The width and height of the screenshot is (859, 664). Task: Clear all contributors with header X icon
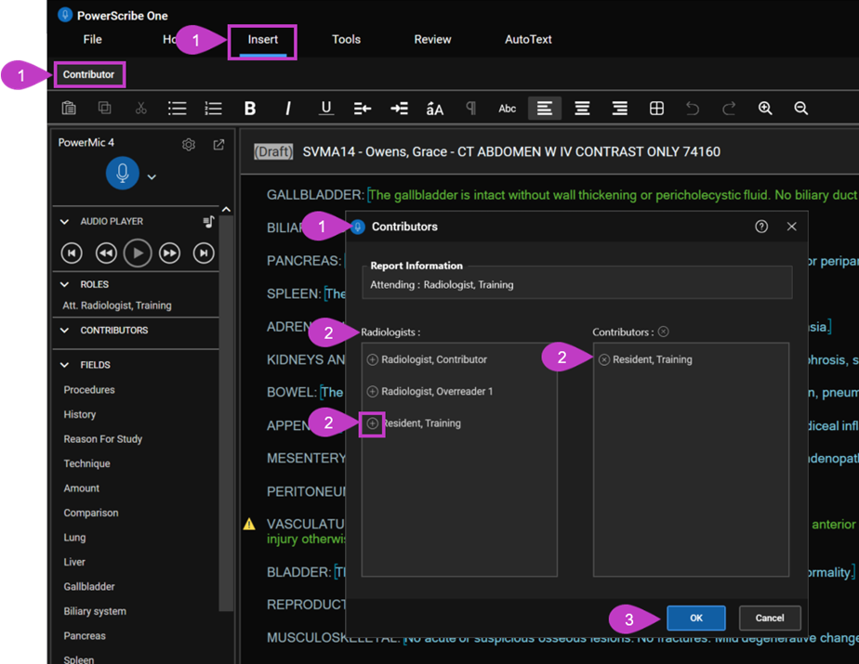point(664,332)
